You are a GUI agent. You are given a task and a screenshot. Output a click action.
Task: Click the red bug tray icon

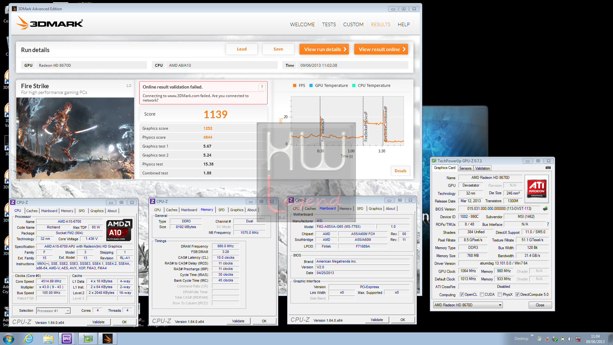(x=547, y=339)
